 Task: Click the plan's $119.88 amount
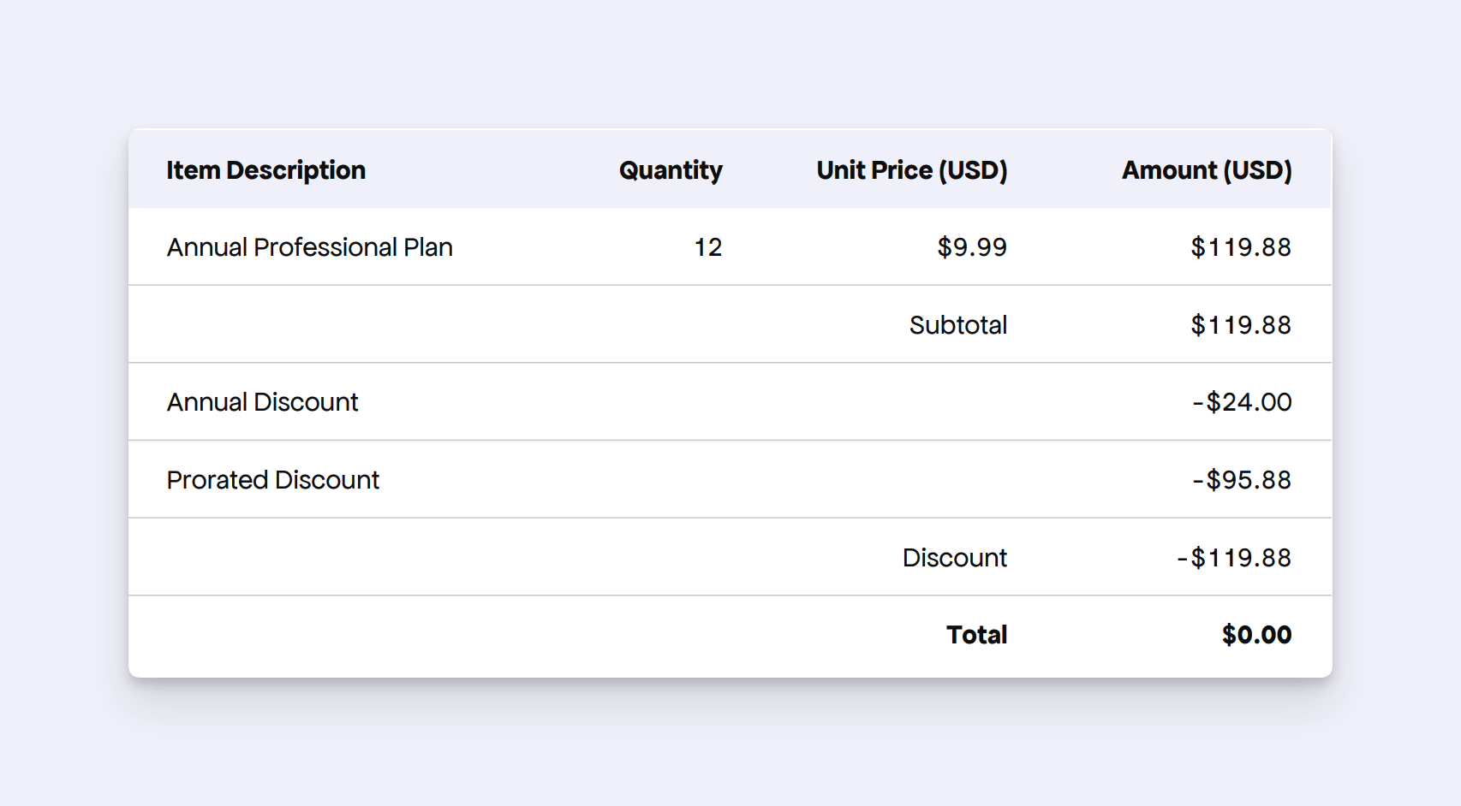coord(1240,247)
